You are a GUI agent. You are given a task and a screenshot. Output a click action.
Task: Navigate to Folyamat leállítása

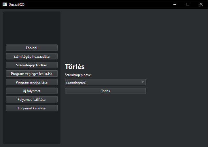(32, 99)
